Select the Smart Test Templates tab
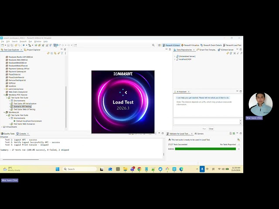Viewport: 279px width, 209px height. coord(206,50)
